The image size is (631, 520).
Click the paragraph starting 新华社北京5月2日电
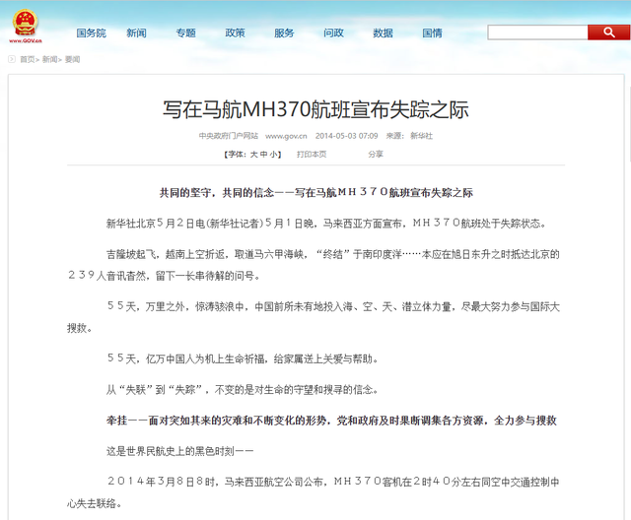click(x=326, y=224)
